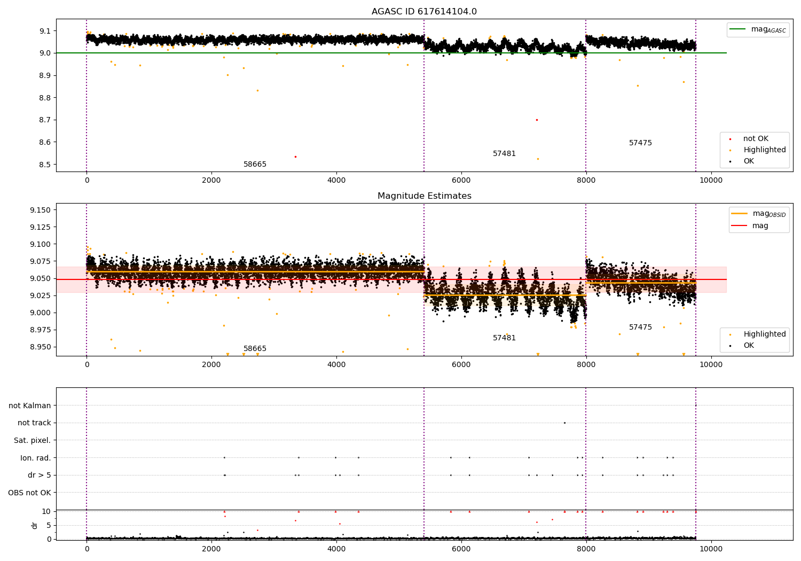
Task: Select the 'not Kalman' flag row label
Action: 30,406
